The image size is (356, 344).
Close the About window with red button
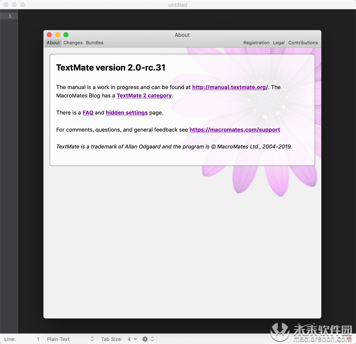49,35
